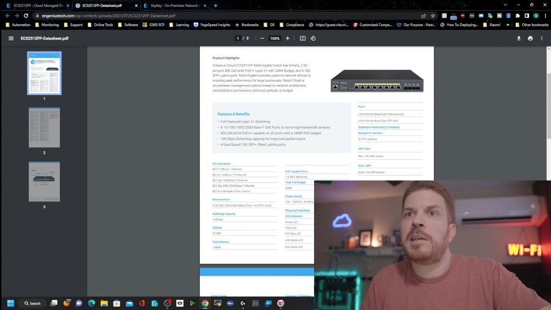Click the taskbar Search box
Screen dimensions: 551x310
click(32, 303)
